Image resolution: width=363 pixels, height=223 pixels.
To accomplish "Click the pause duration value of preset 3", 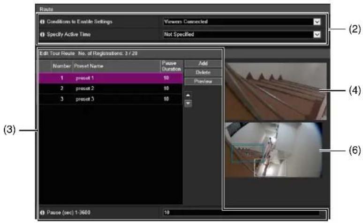I will 166,99.
